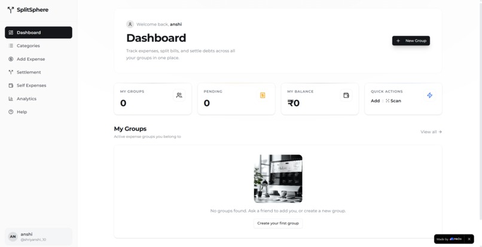482x247 pixels.
Task: Click the ₹0 My Balance value
Action: tap(293, 103)
